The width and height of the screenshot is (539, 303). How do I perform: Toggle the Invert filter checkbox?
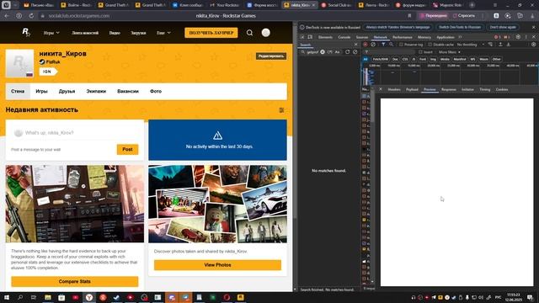click(x=420, y=52)
